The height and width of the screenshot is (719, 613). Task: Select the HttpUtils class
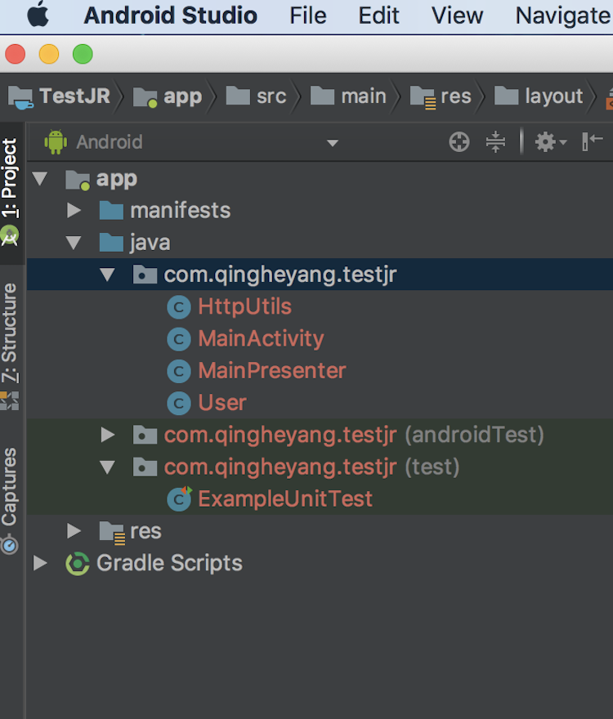click(244, 306)
